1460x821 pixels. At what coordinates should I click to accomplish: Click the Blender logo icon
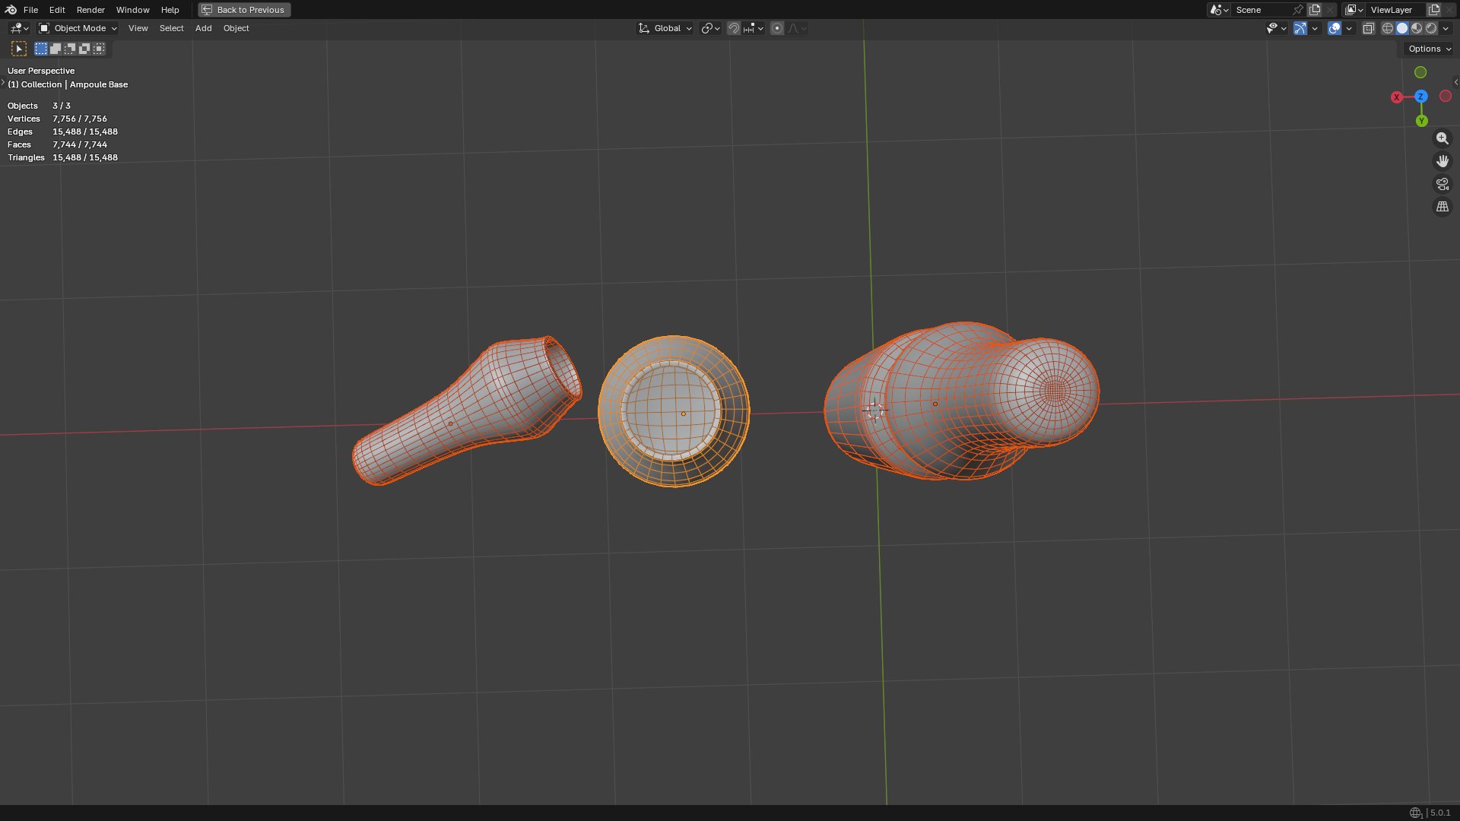[x=11, y=10]
